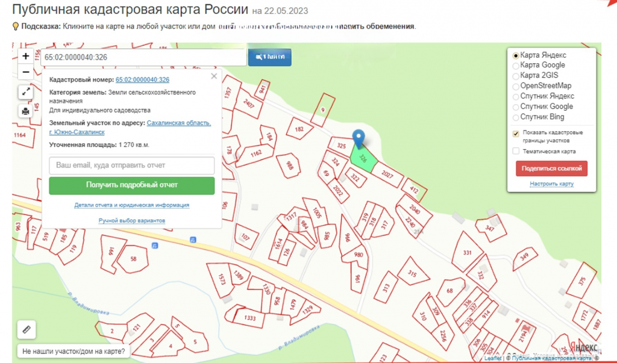Print the map using the printer icon

coord(25,111)
